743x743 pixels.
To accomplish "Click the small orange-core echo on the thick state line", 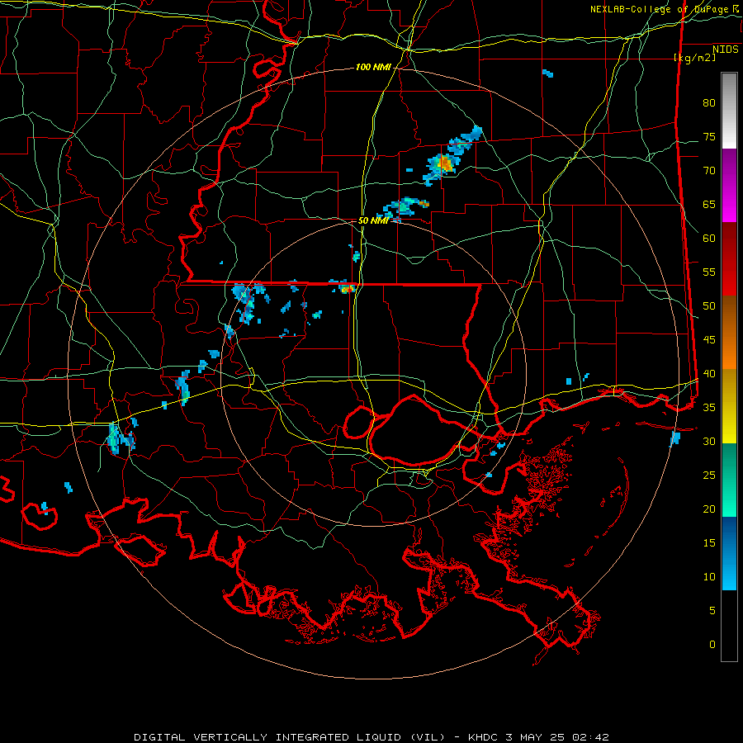I will [x=348, y=287].
